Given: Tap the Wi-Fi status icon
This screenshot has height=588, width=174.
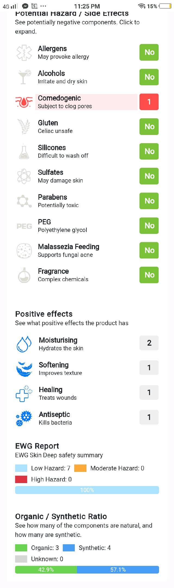Looking at the screenshot, I should pos(142,6).
